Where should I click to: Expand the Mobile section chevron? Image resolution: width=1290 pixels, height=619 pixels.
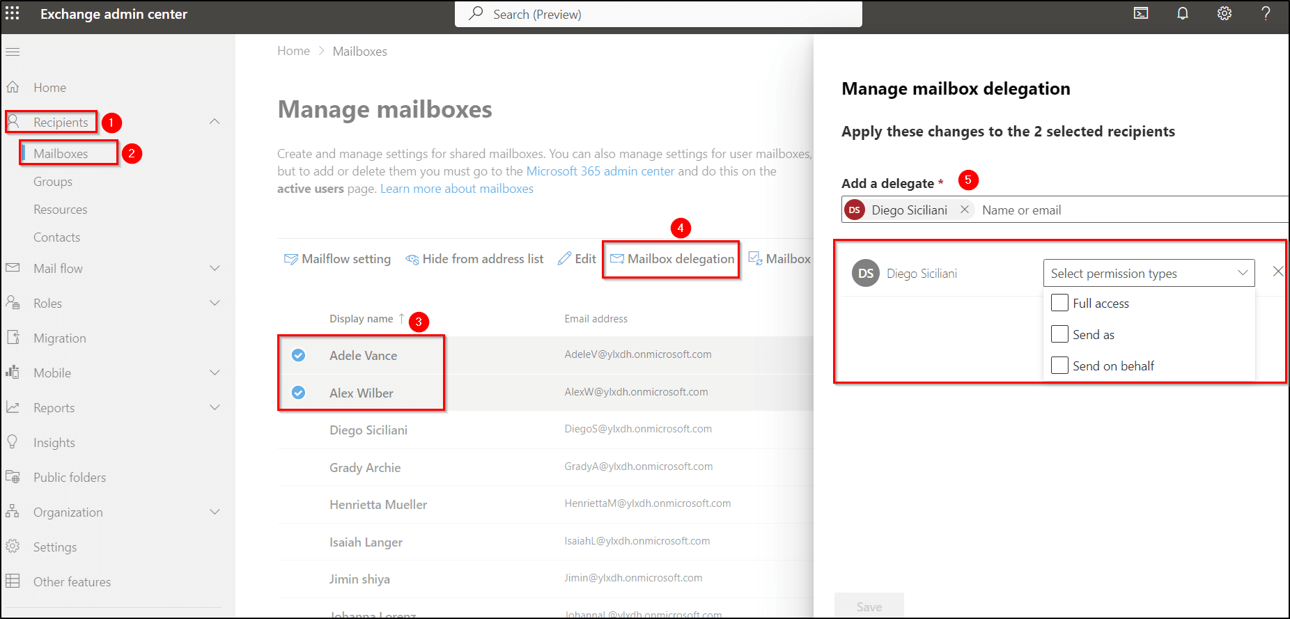(215, 373)
